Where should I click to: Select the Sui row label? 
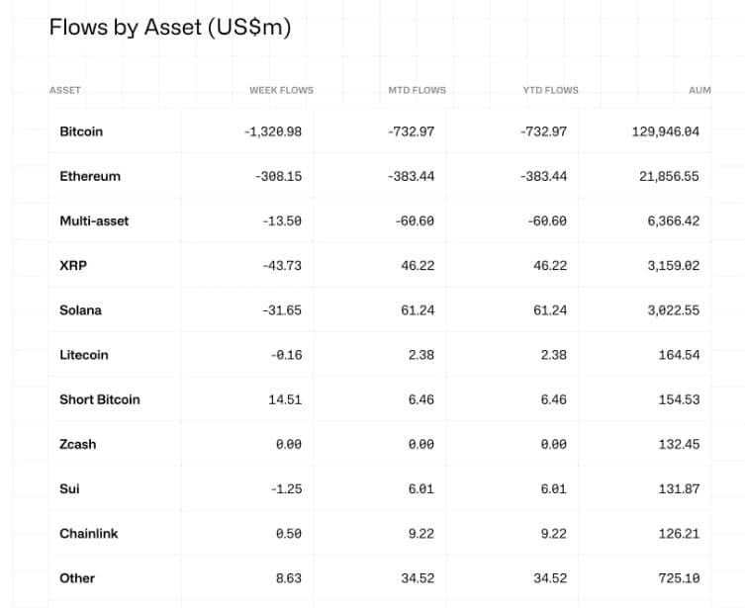coord(69,488)
